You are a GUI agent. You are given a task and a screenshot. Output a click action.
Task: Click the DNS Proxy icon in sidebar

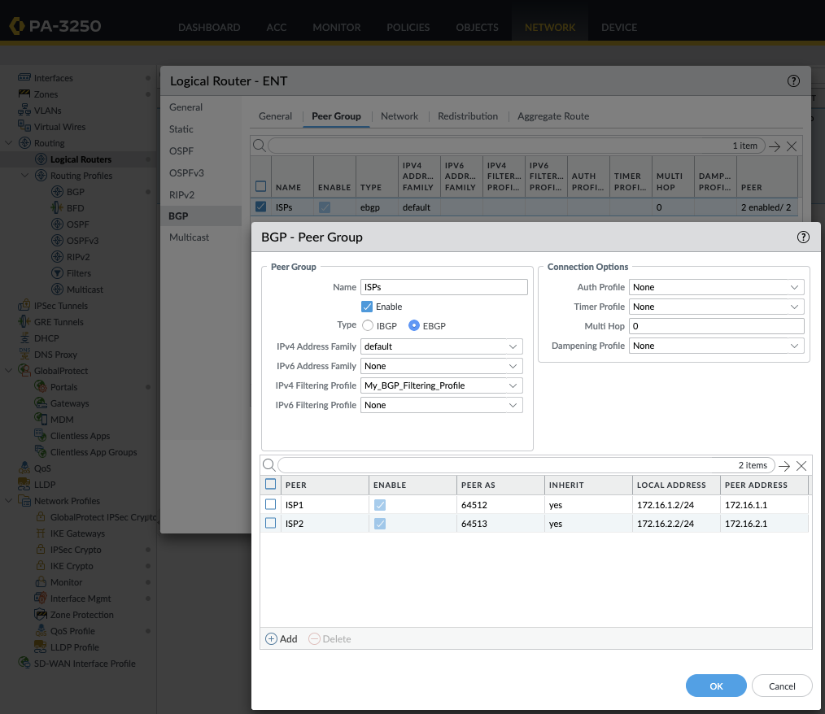25,355
